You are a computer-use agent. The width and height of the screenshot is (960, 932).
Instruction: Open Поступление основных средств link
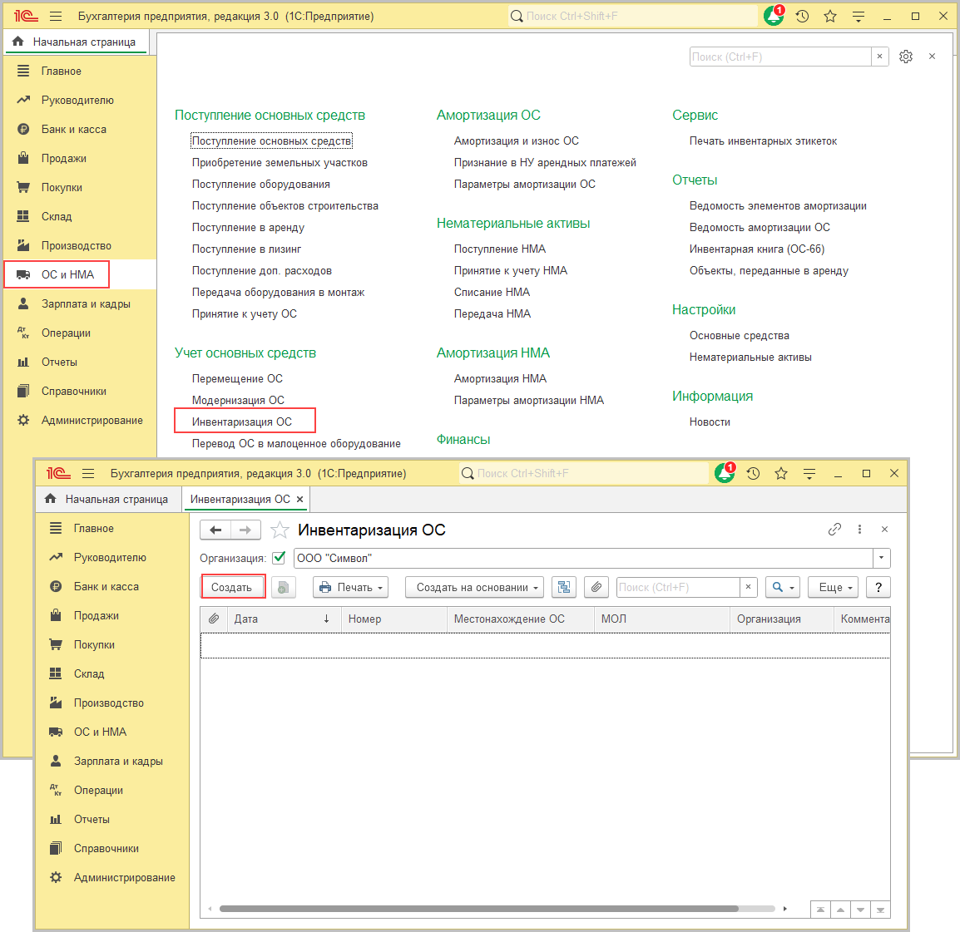coord(271,141)
